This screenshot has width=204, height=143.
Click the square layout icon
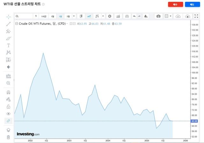[166, 16]
